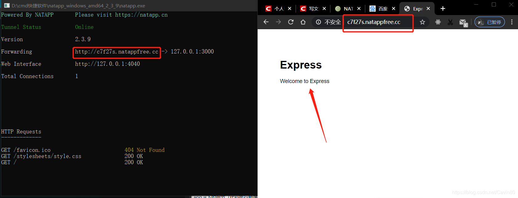
Task: Click the forwarding URL http://c7f27s.natappfree.cc
Action: (x=117, y=52)
